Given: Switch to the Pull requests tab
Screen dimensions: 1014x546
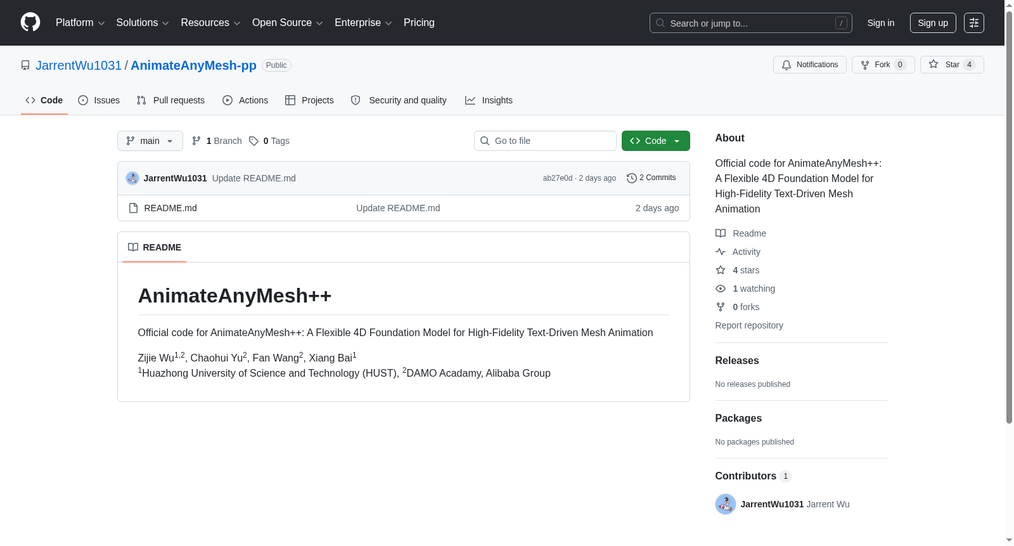Looking at the screenshot, I should [170, 100].
